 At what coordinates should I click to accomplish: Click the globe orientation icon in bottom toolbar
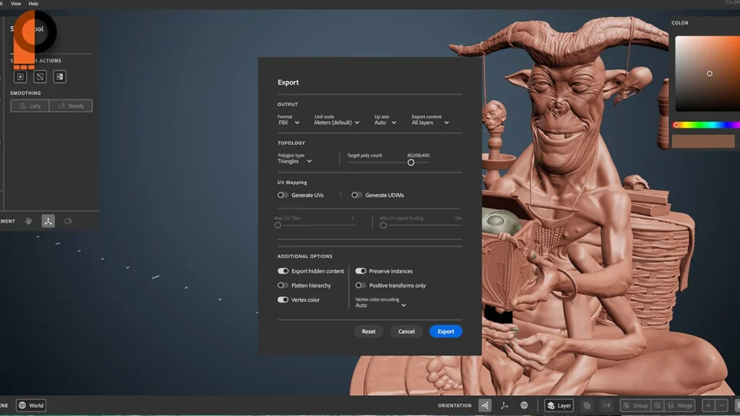click(525, 405)
